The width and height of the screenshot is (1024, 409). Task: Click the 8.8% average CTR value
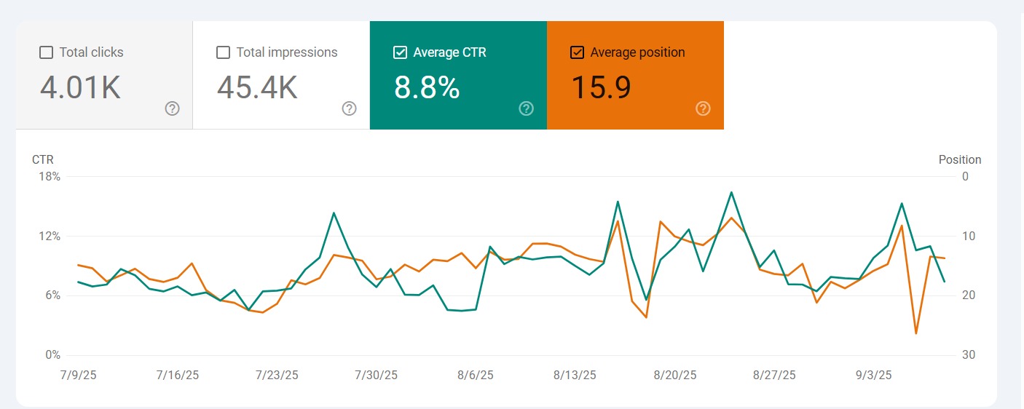pos(427,87)
